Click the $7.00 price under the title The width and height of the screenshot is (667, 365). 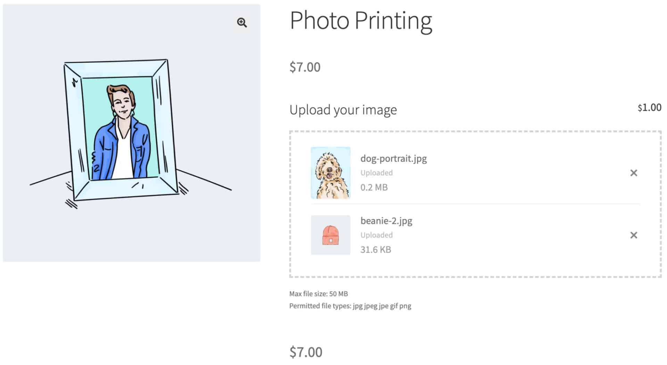coord(305,67)
